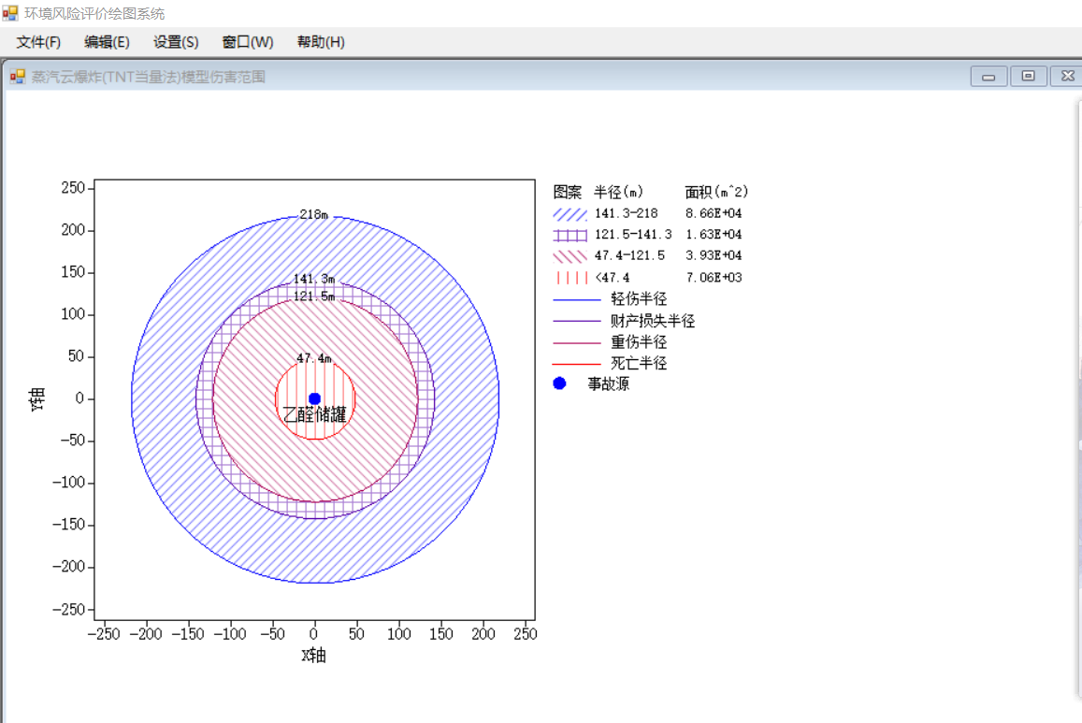
Task: Click the 财产损失半径 legend entry
Action: tap(653, 321)
